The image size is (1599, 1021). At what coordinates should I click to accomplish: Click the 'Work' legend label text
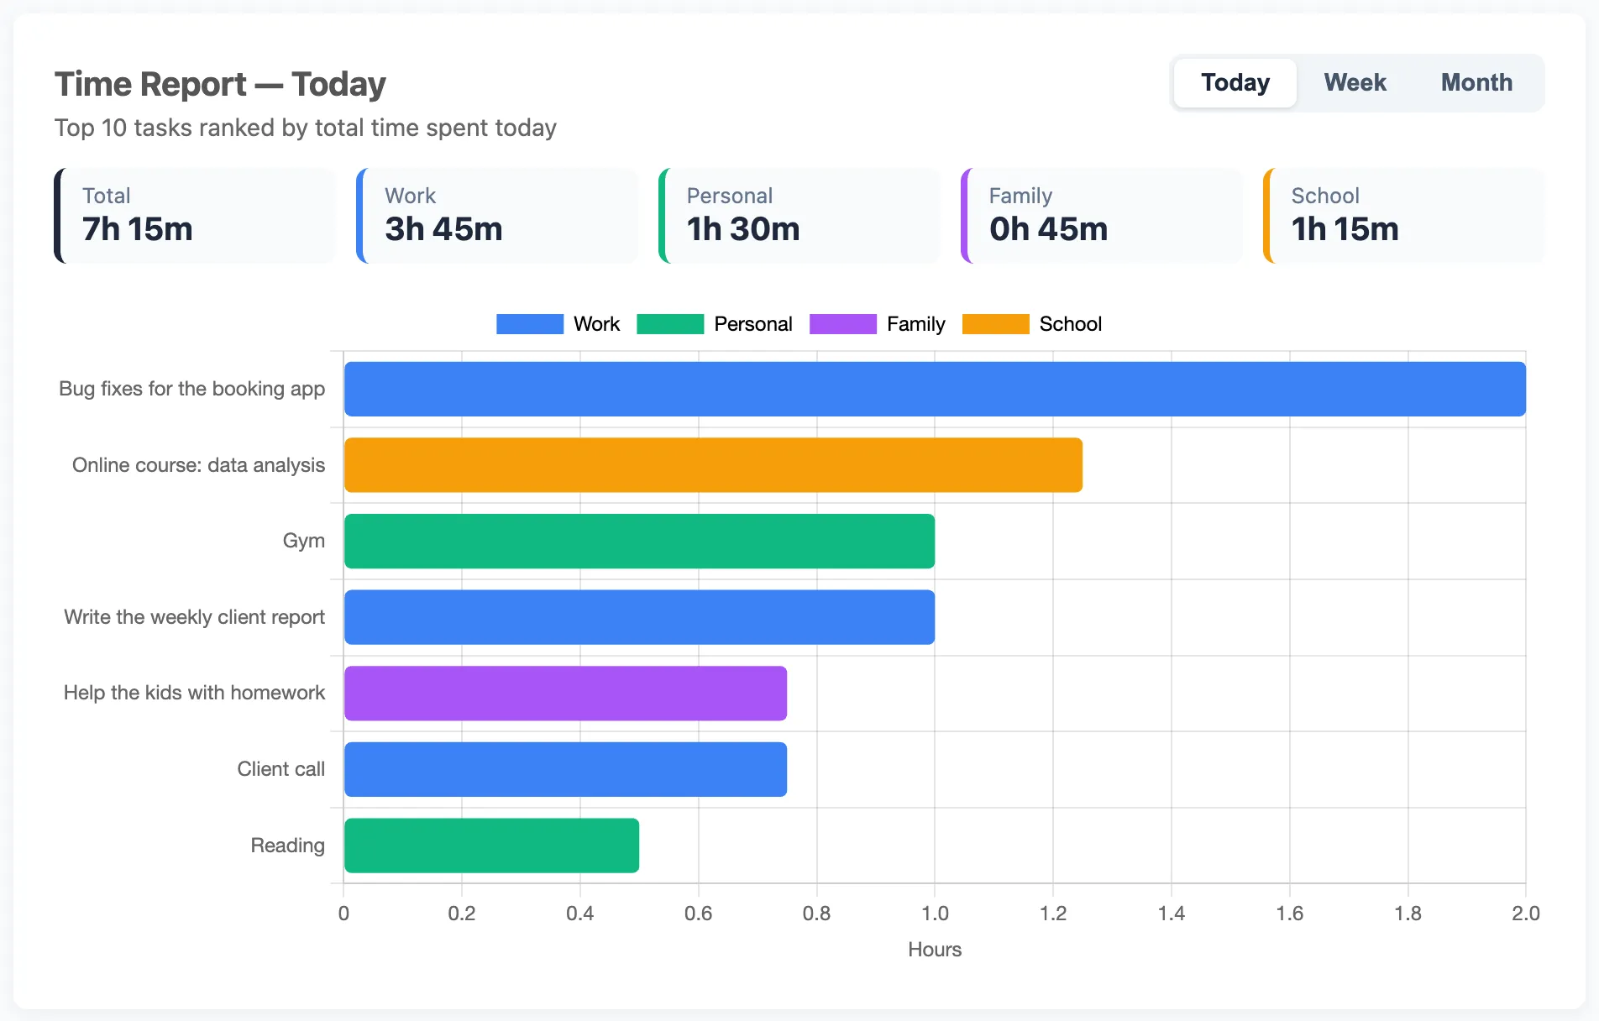[596, 324]
